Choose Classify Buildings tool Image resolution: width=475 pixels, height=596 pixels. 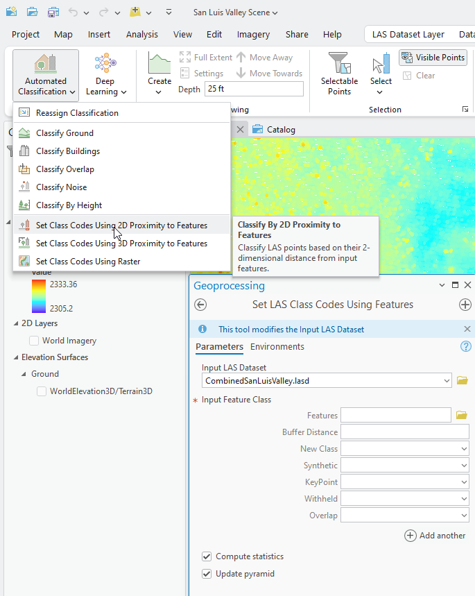[x=121, y=151]
